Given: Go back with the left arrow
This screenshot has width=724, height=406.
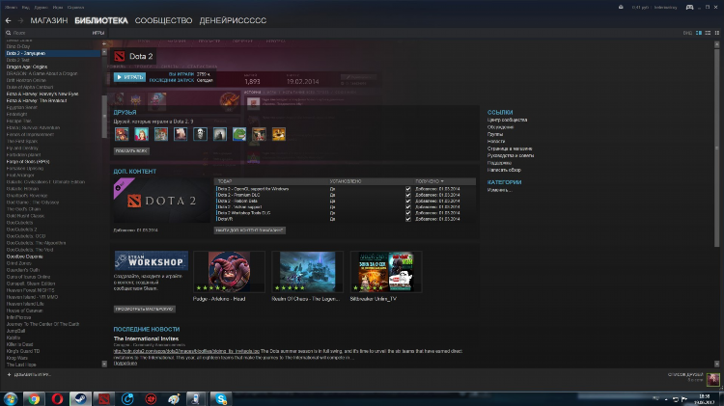Looking at the screenshot, I should click(9, 21).
